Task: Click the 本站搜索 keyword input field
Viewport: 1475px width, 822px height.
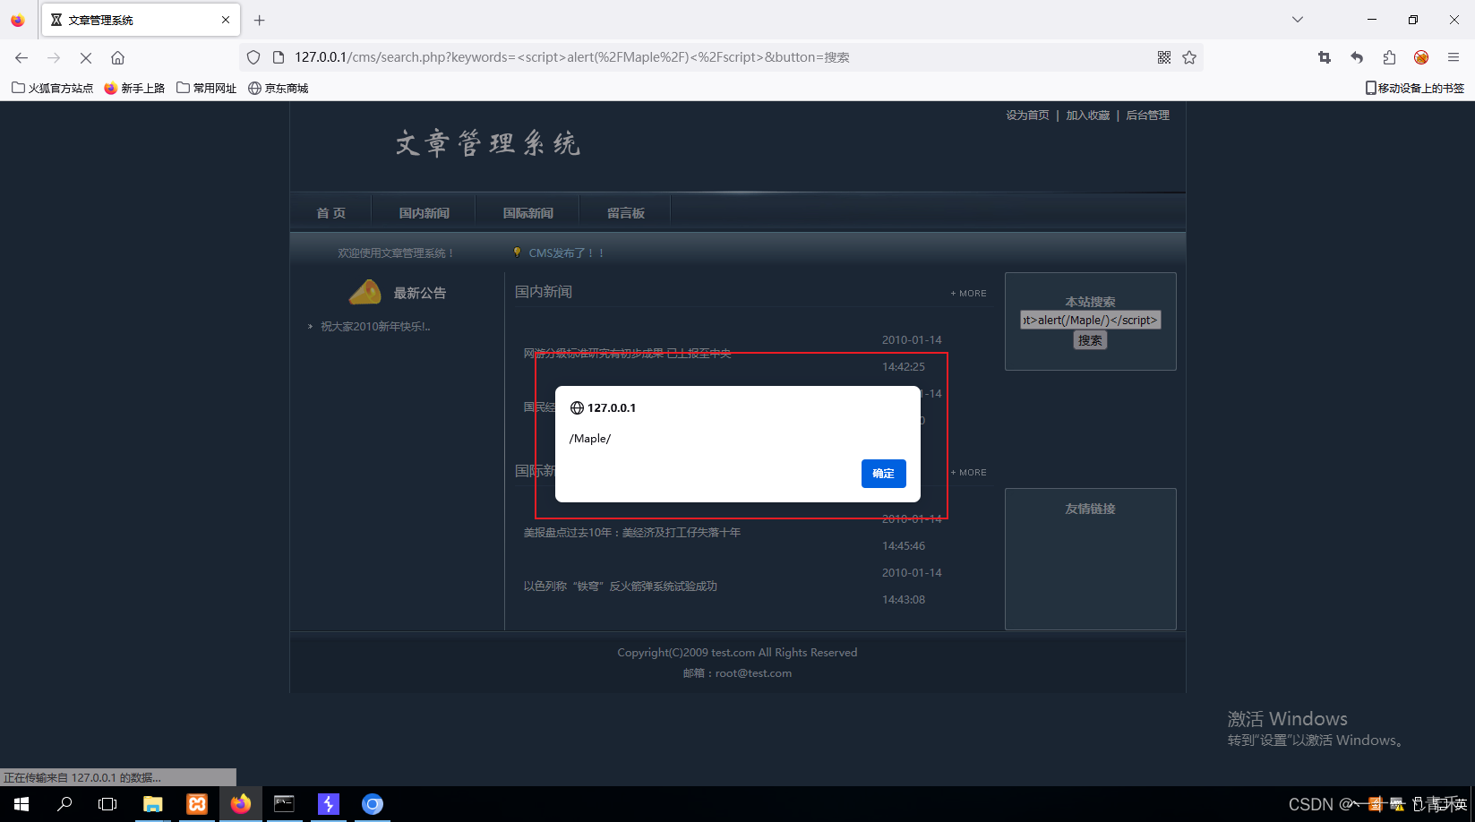Action: 1091,320
